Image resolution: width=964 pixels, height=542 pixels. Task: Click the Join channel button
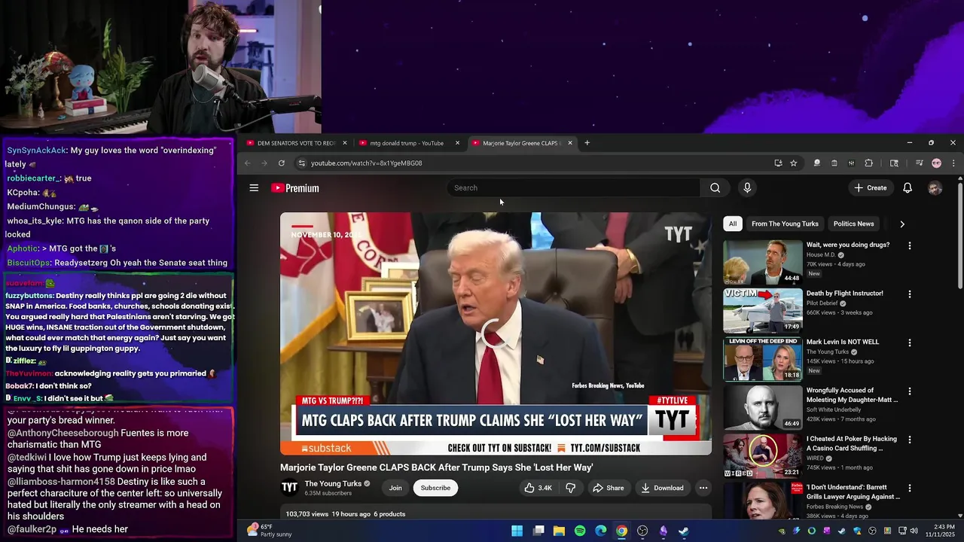[395, 488]
